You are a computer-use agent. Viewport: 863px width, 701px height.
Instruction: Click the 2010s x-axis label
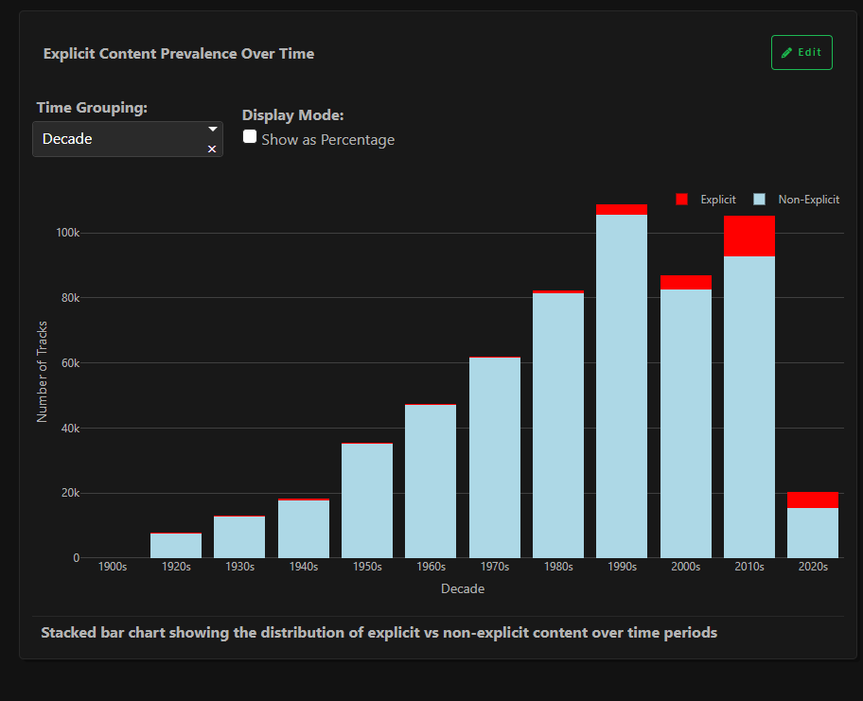coord(749,567)
